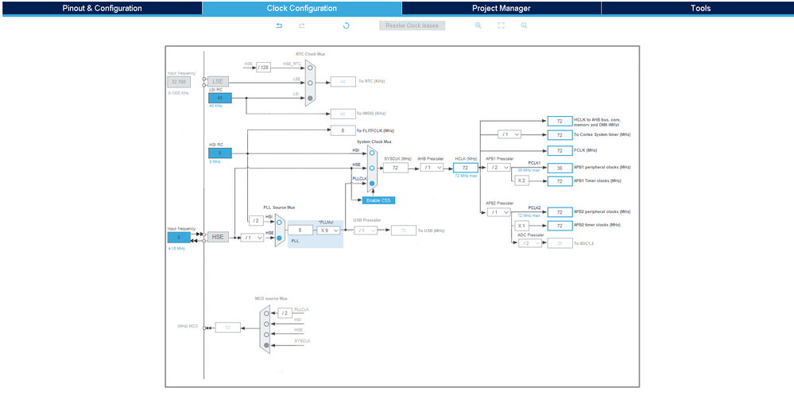Image resolution: width=794 pixels, height=399 pixels.
Task: Click the undo arrow icon
Action: coord(279,25)
